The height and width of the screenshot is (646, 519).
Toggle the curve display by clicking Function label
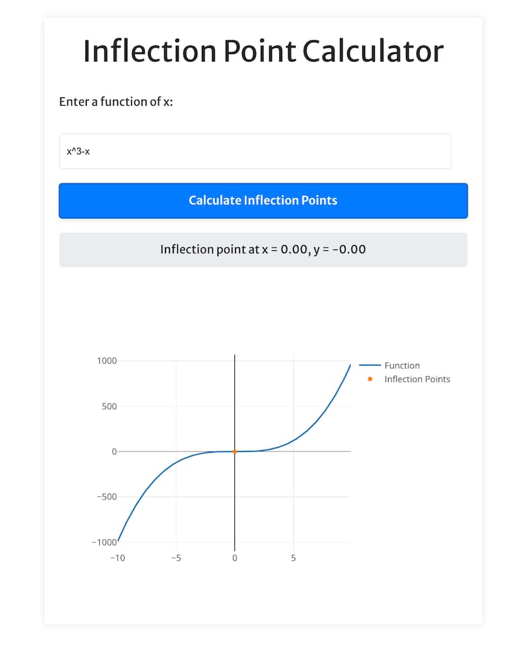[402, 365]
